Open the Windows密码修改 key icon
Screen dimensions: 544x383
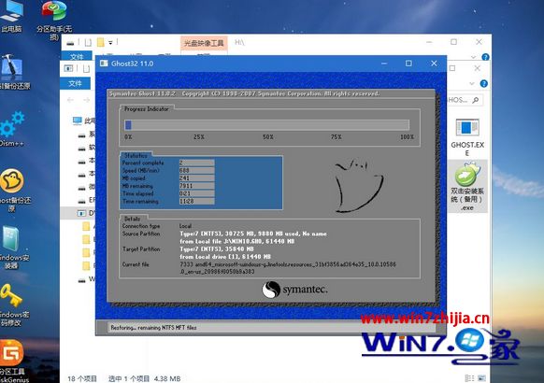click(13, 305)
